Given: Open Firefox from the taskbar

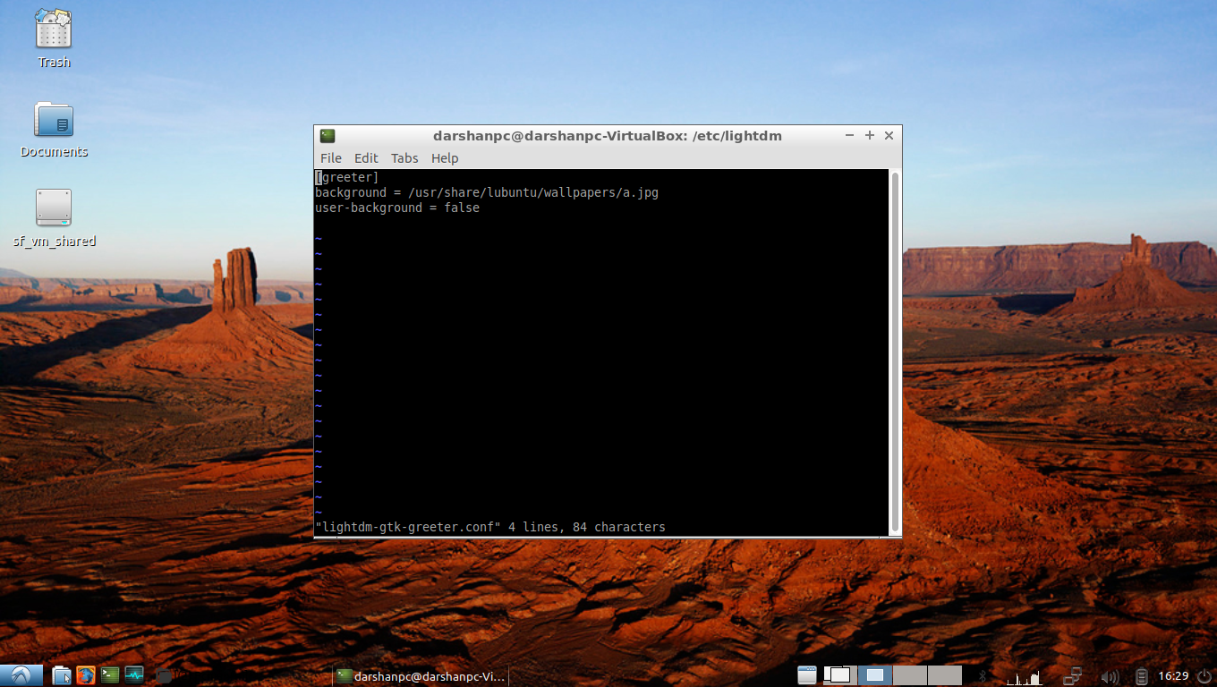Looking at the screenshot, I should (x=85, y=675).
